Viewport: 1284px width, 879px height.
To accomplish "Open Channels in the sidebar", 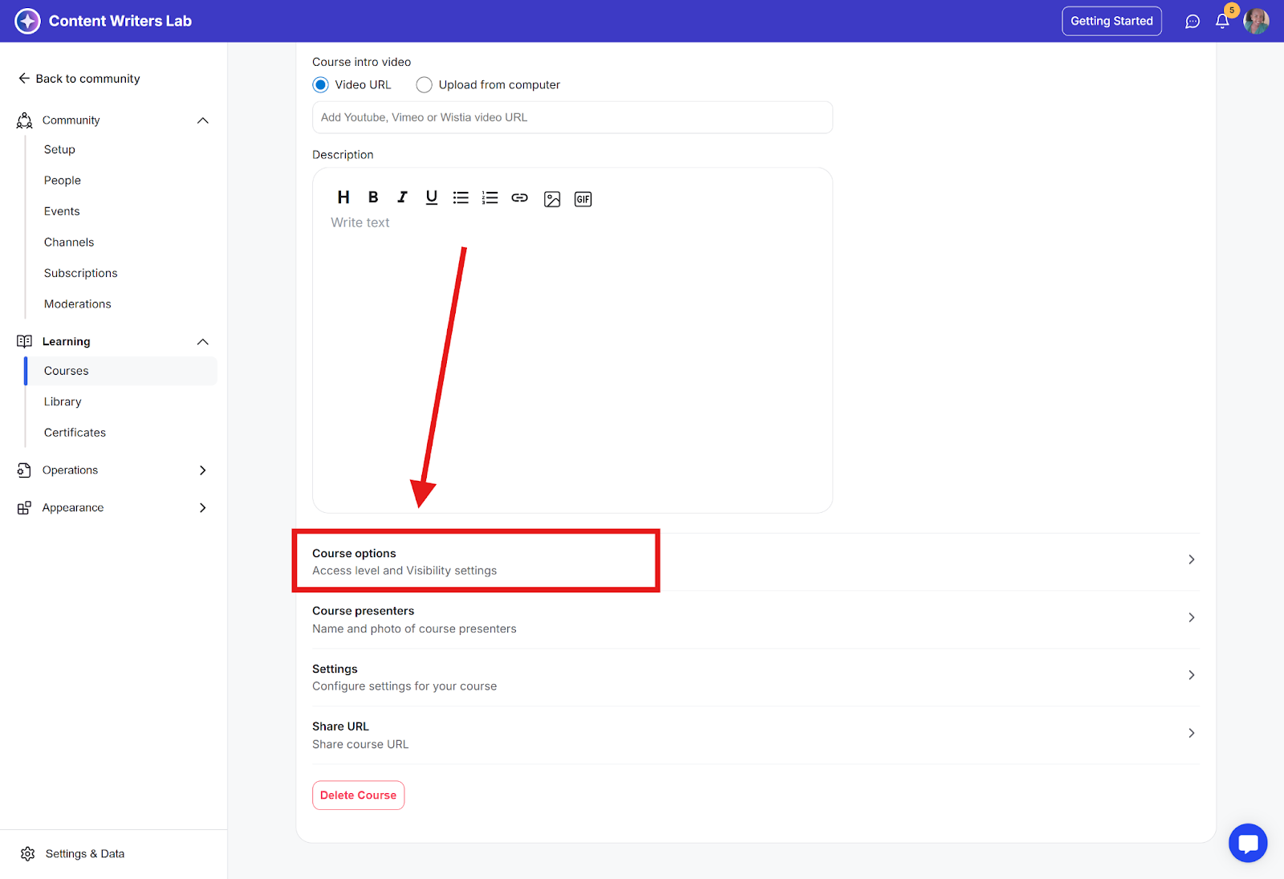I will click(69, 242).
